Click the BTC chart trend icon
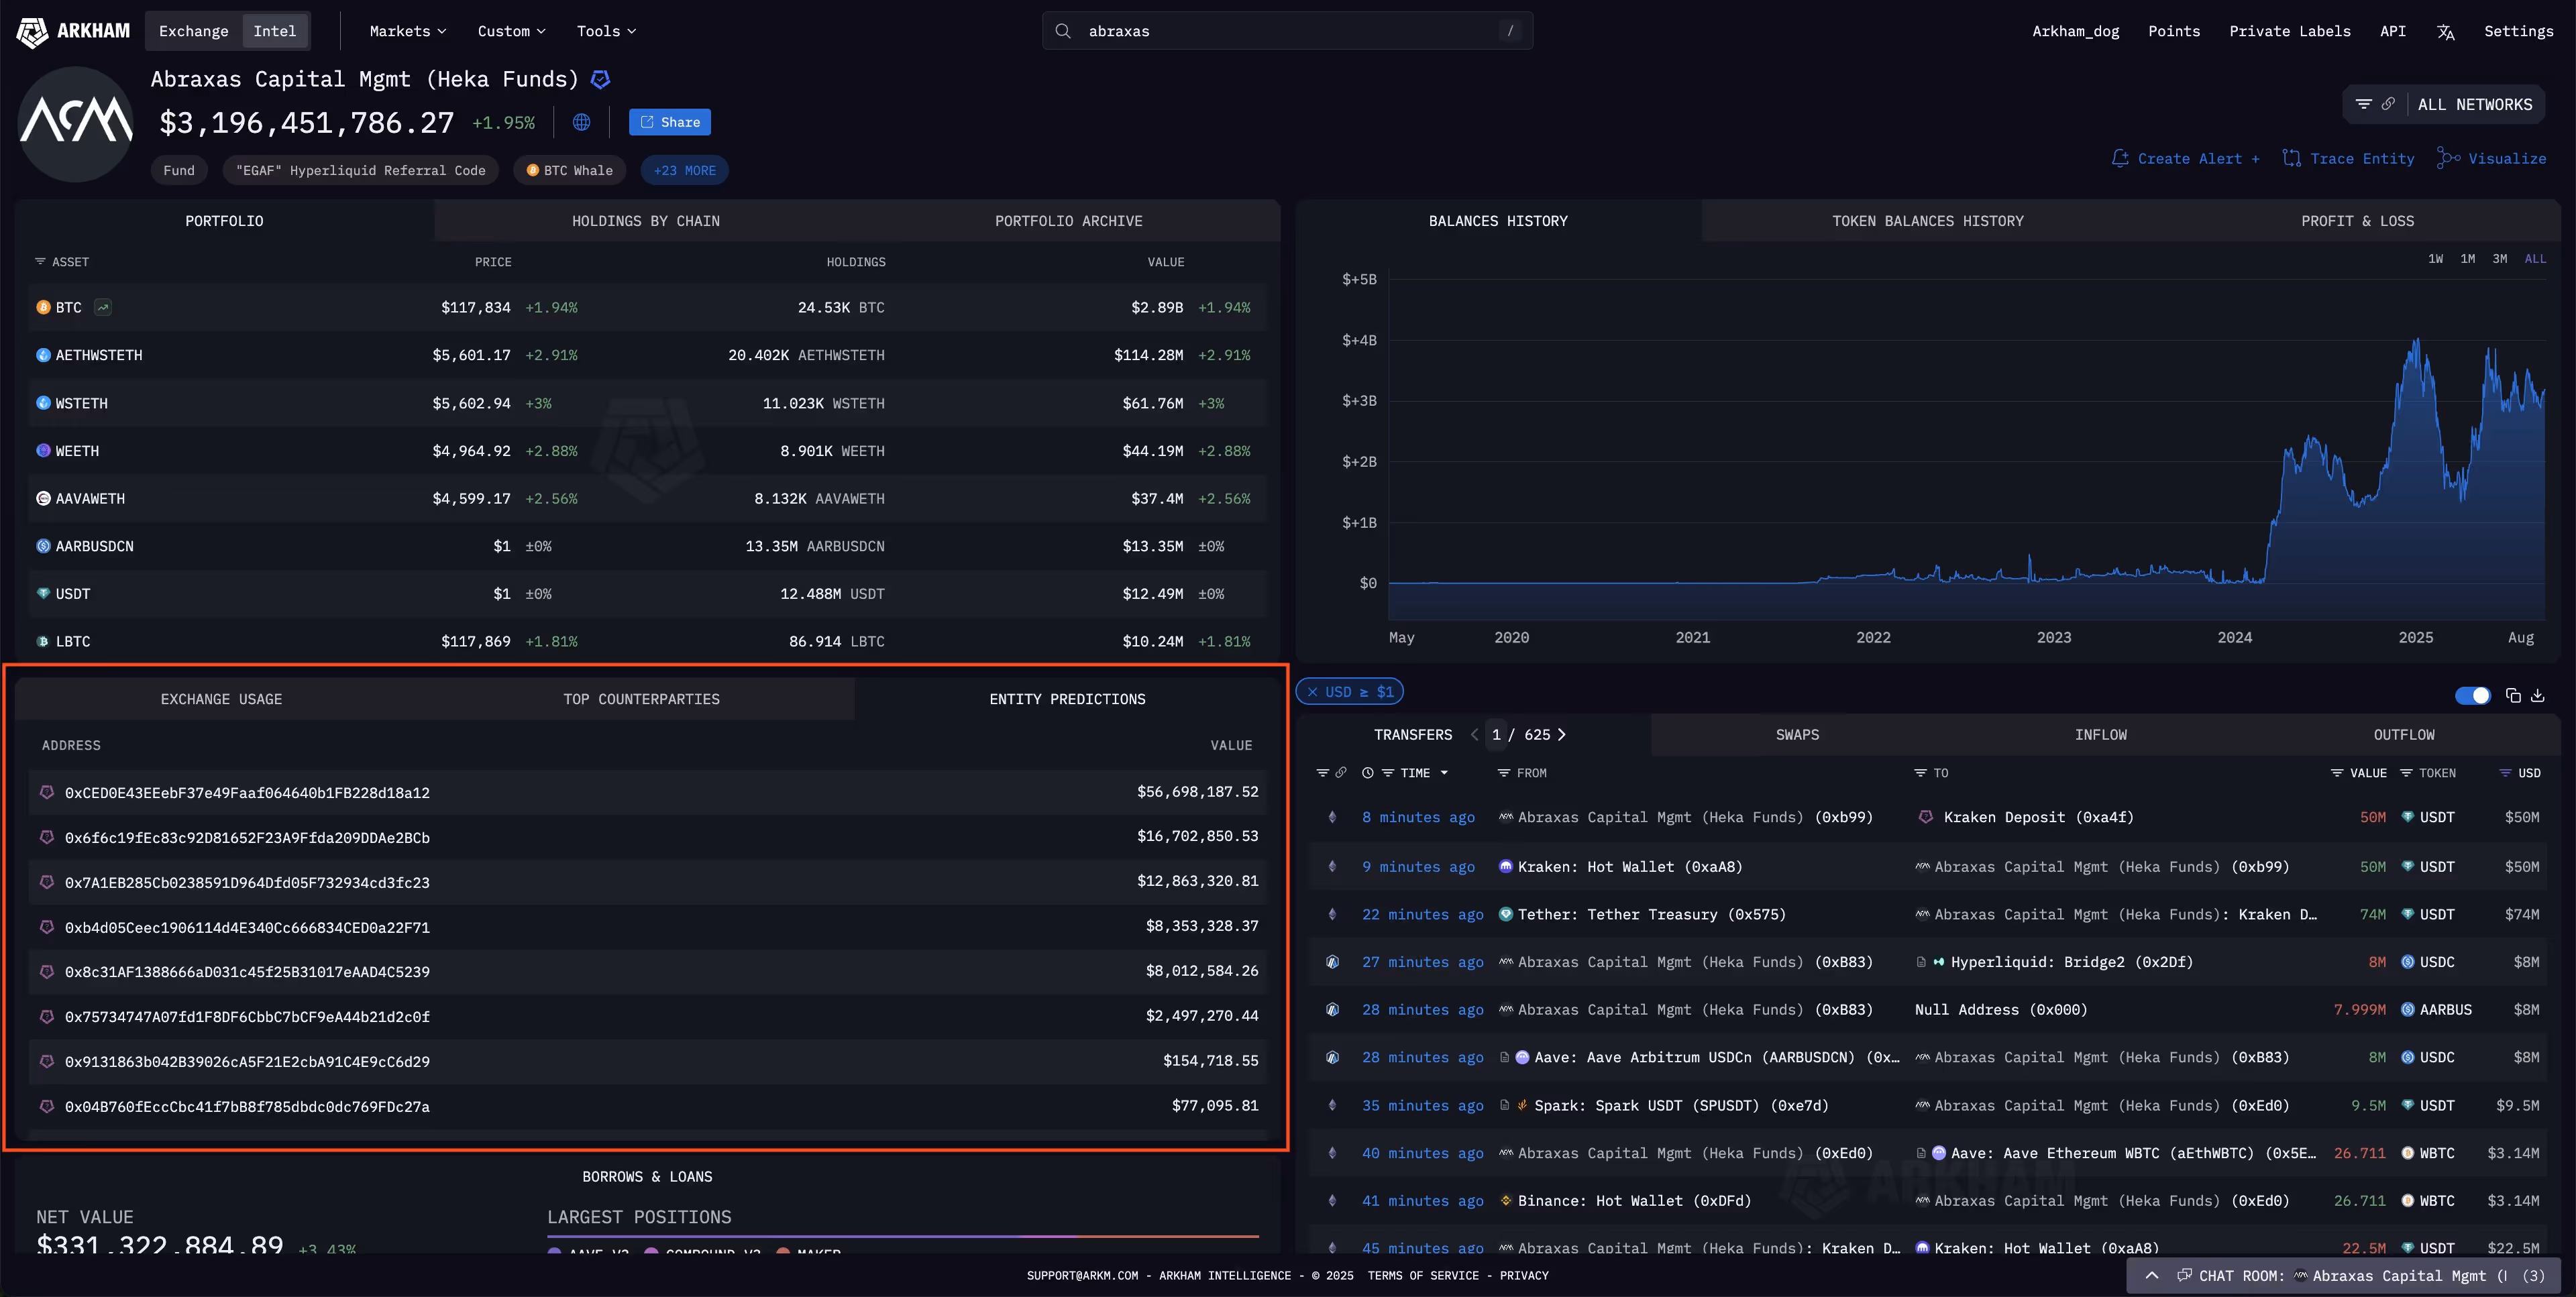This screenshot has height=1297, width=2576. [x=103, y=307]
